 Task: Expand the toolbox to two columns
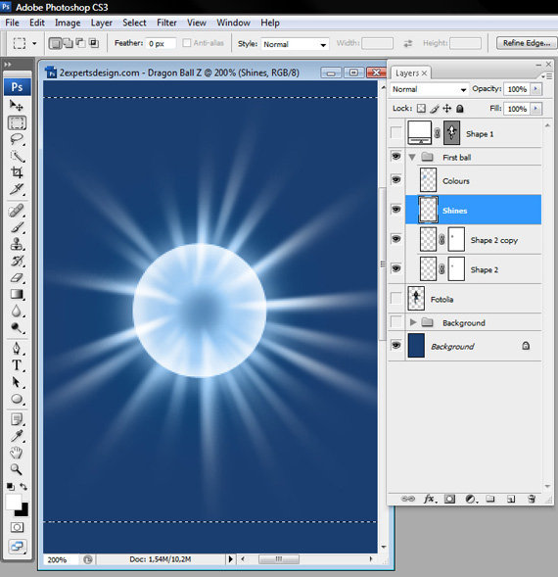[8, 65]
